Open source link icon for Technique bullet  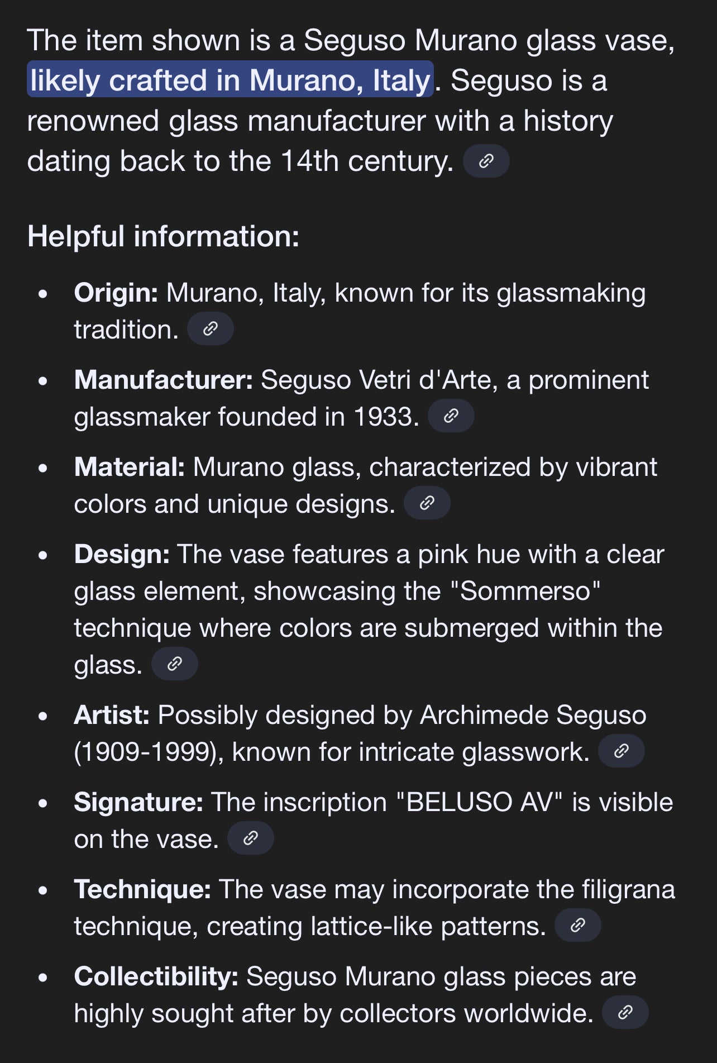[x=578, y=926]
